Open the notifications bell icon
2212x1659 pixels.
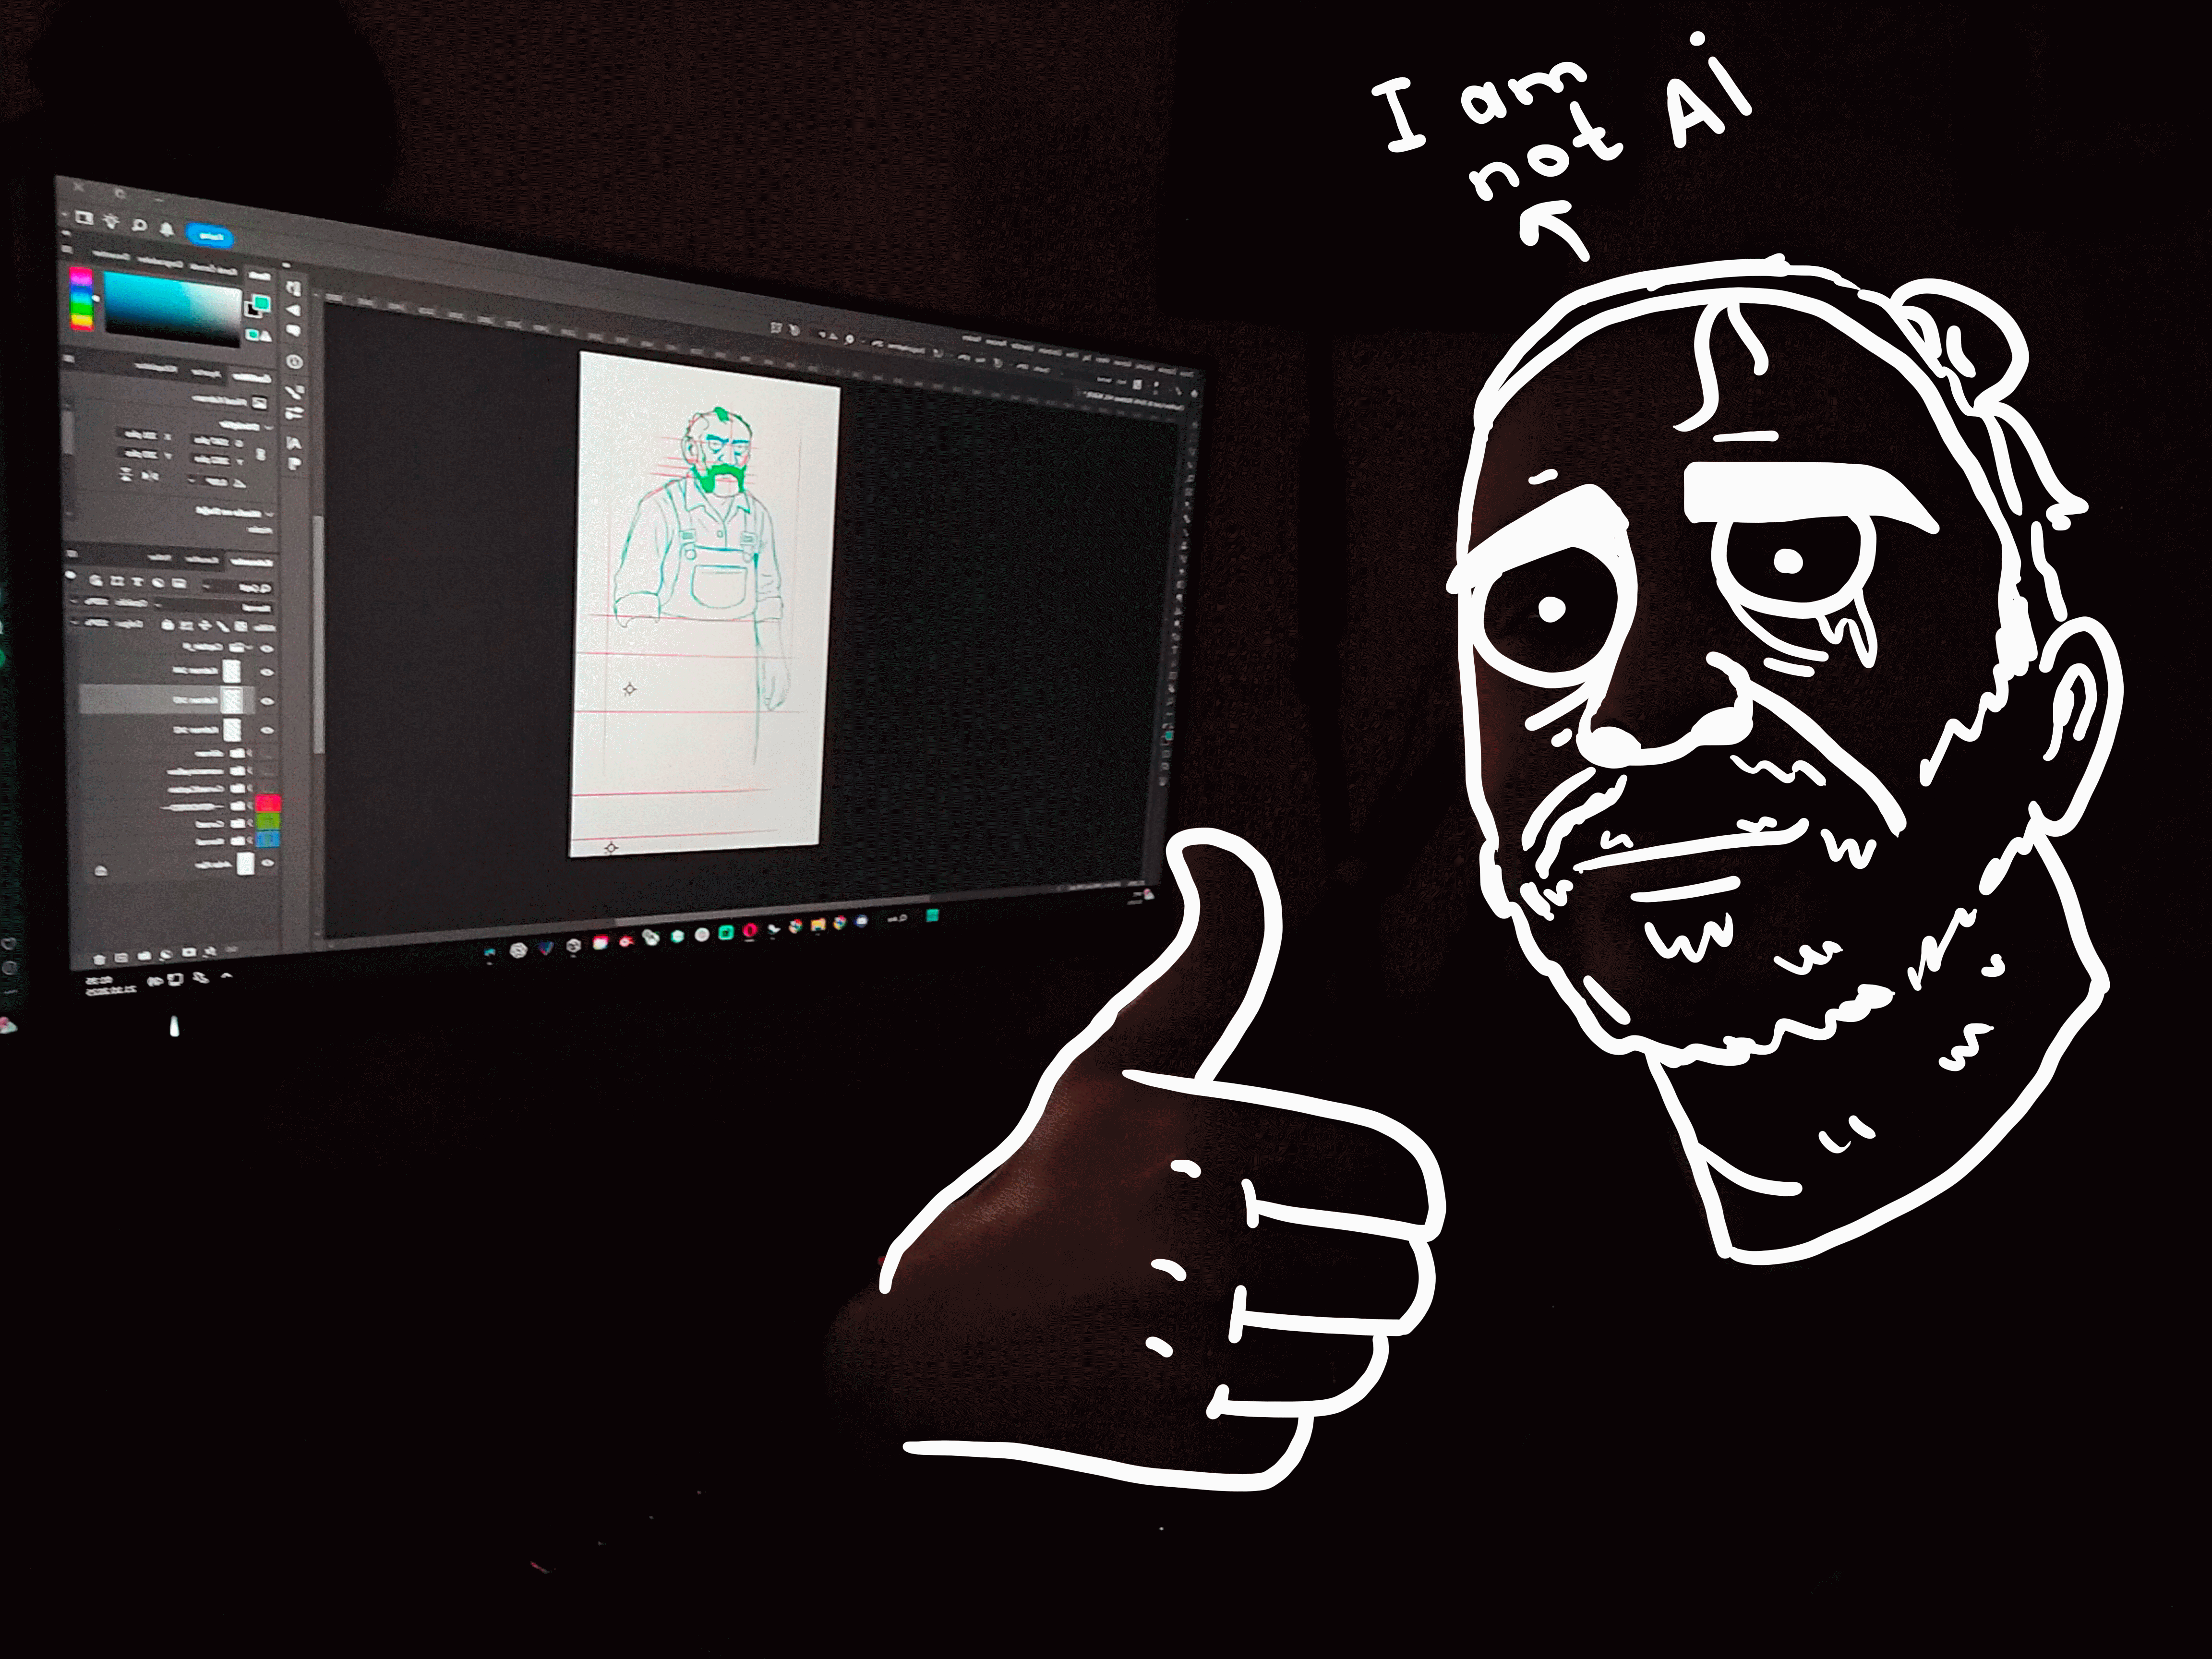(166, 229)
